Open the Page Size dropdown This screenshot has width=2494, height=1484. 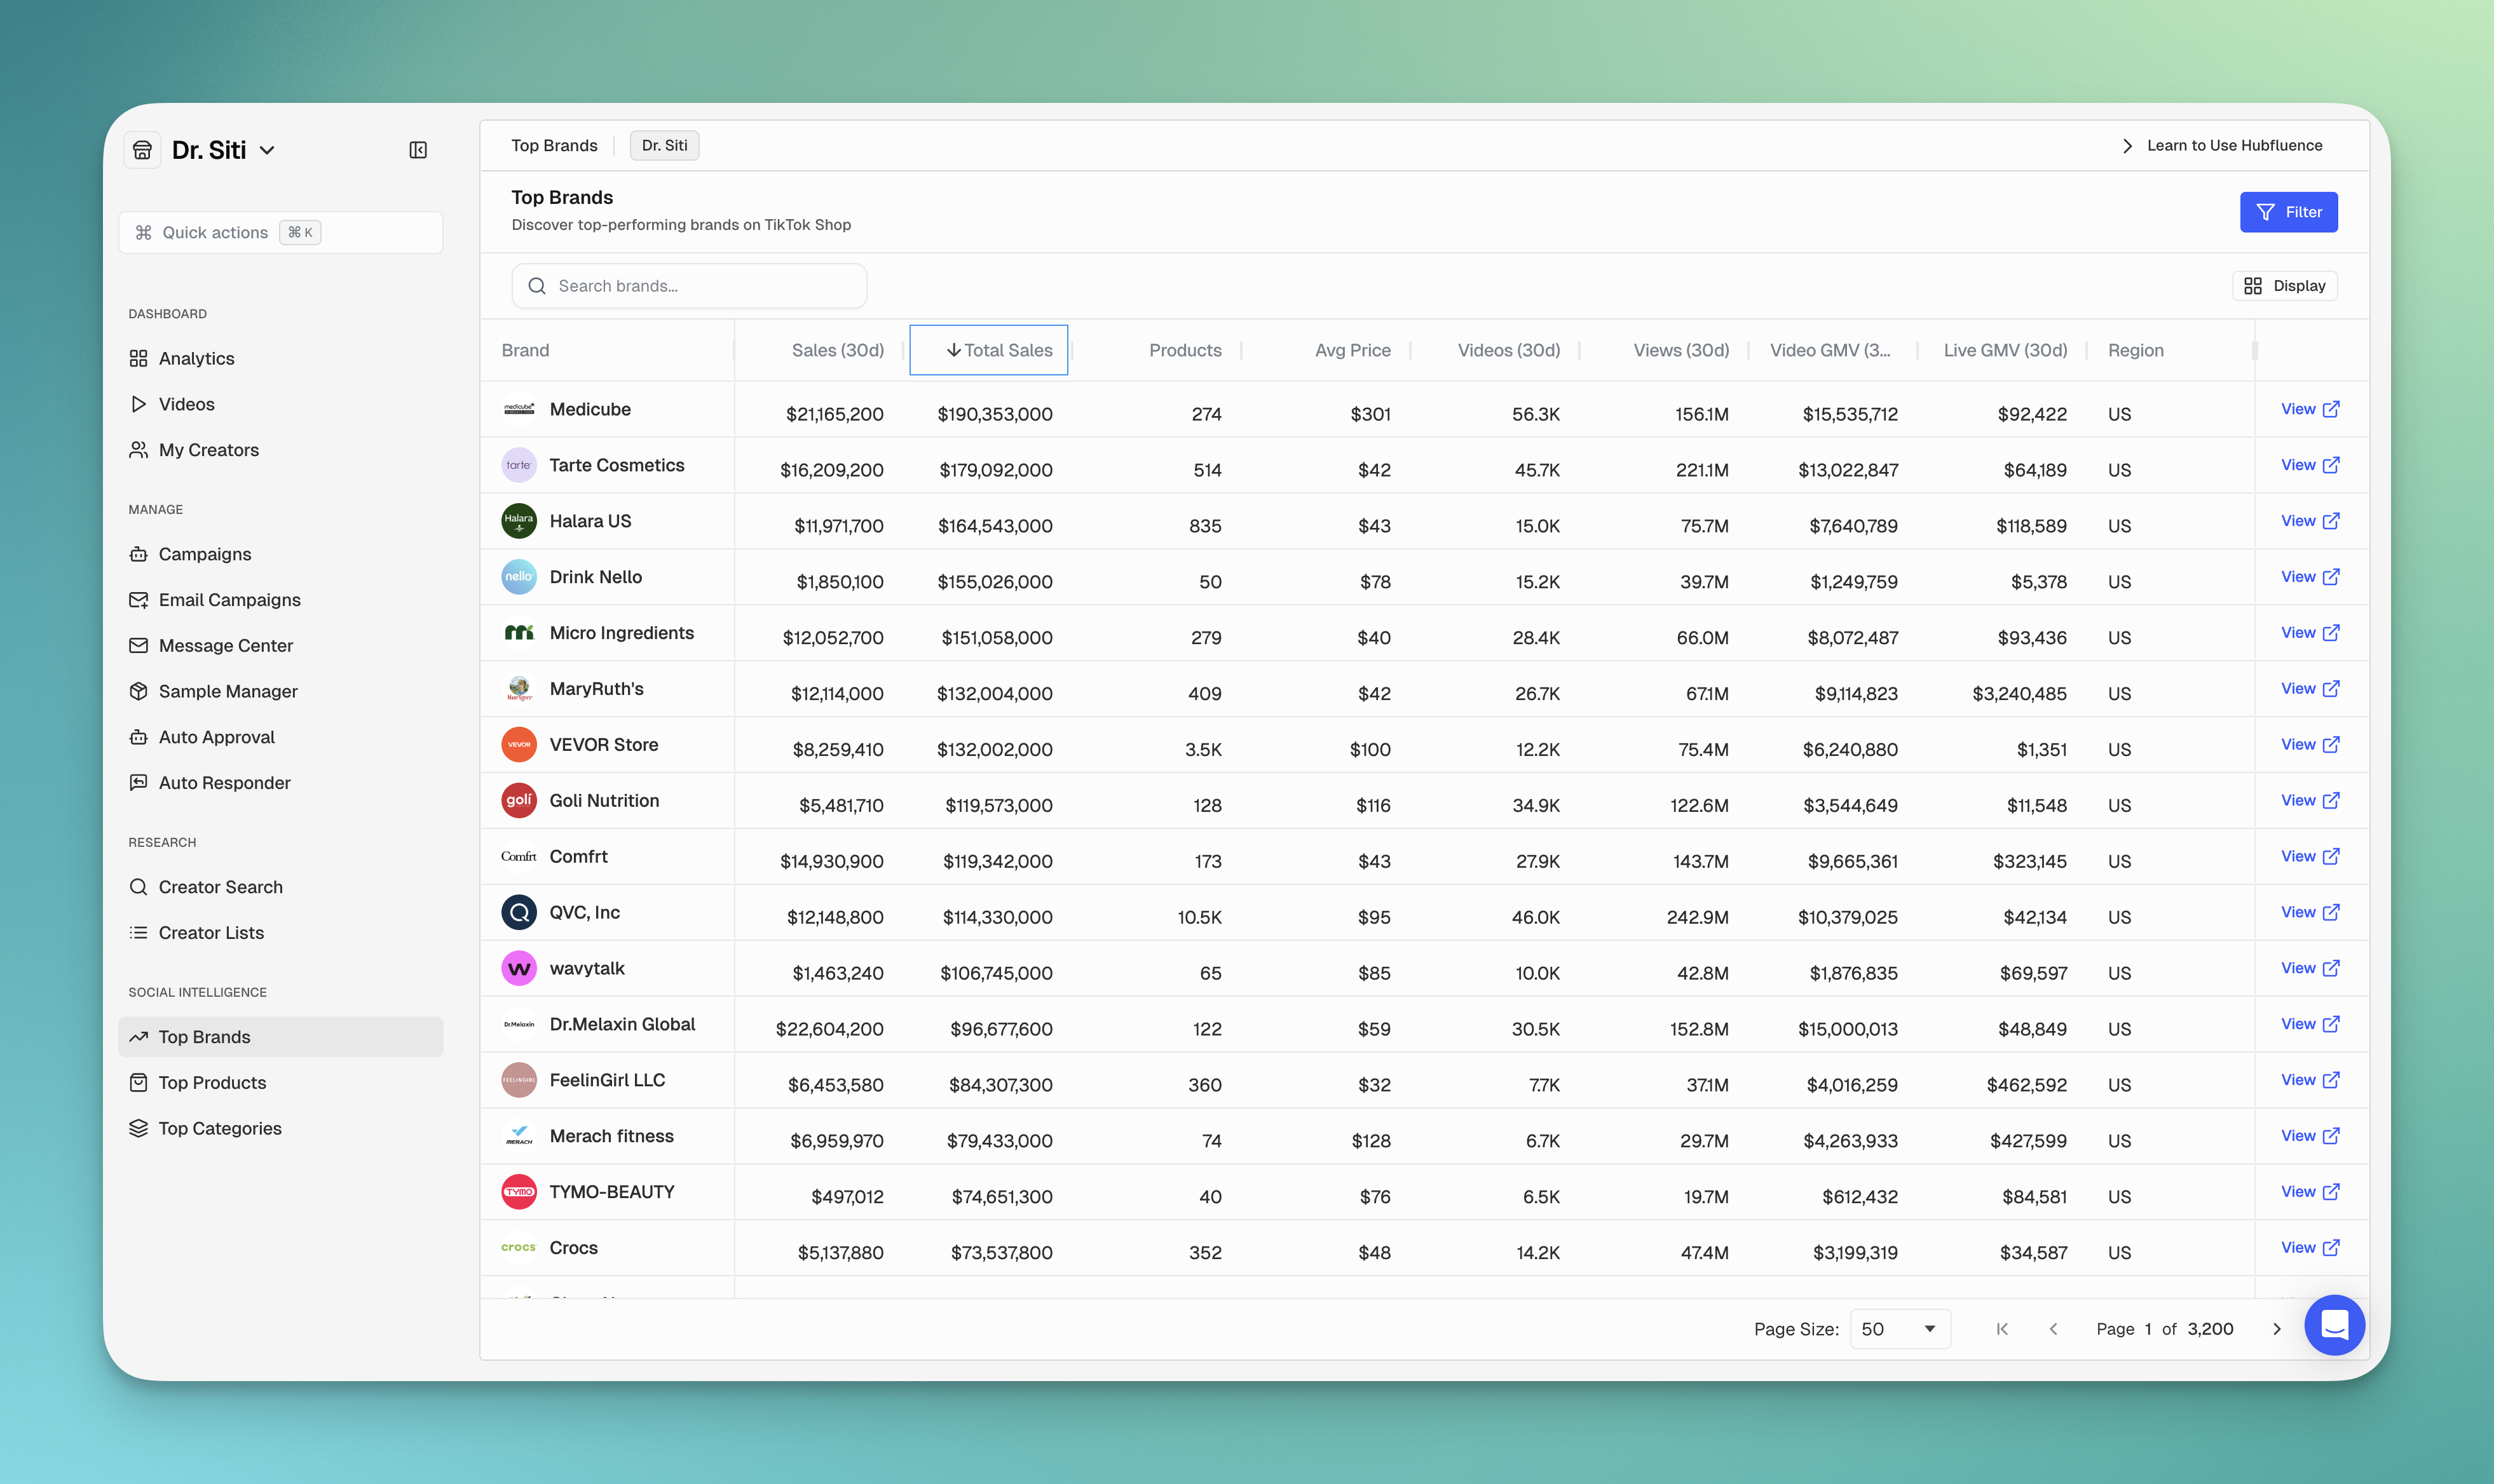point(1898,1329)
